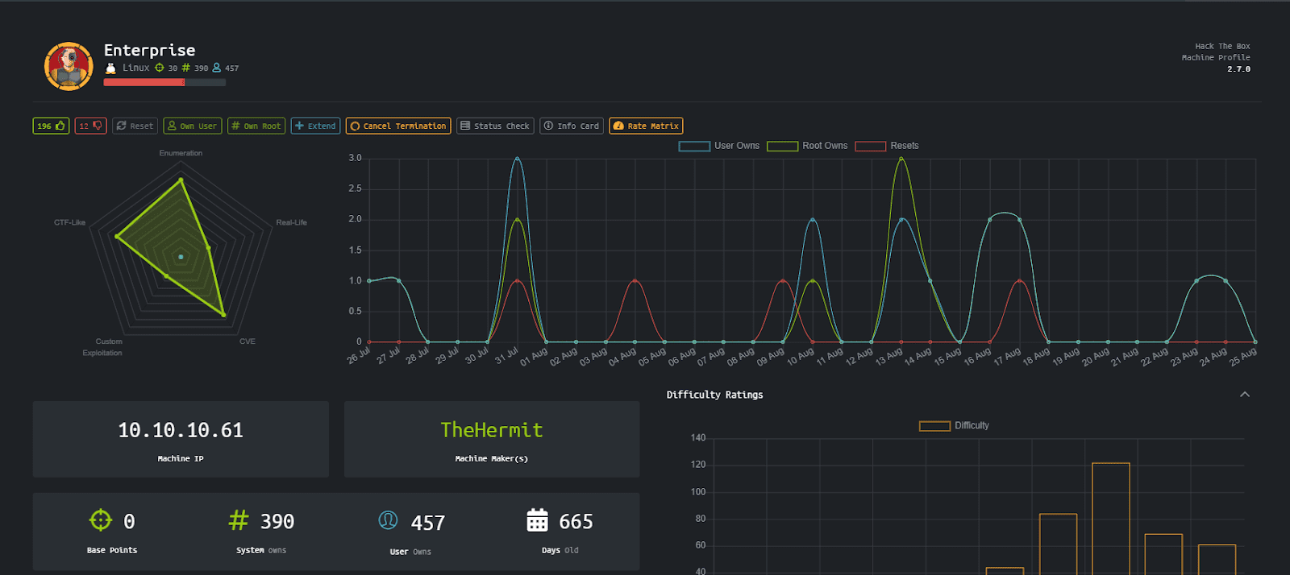Click the Difficulty Ratings heading
Viewport: 1290px width, 575px height.
click(714, 395)
